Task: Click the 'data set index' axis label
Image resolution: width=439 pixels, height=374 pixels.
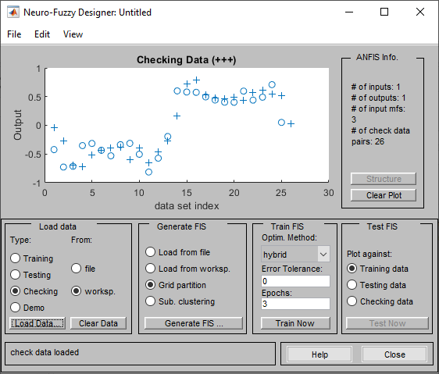Action: pos(187,206)
